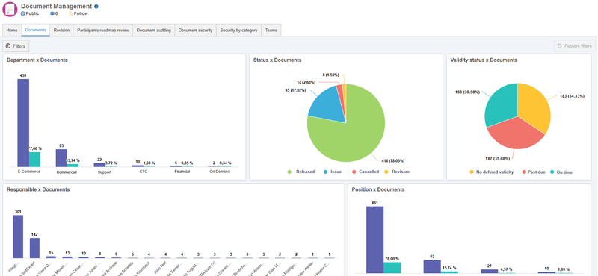Image resolution: width=598 pixels, height=276 pixels.
Task: Click the Document Management portal logo icon
Action: point(10,9)
